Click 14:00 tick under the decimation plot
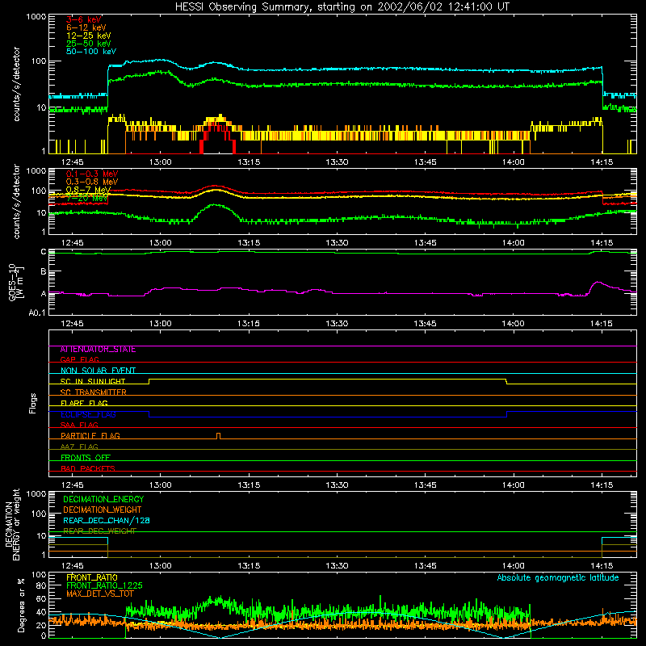This screenshot has height=646, width=646. tap(514, 566)
